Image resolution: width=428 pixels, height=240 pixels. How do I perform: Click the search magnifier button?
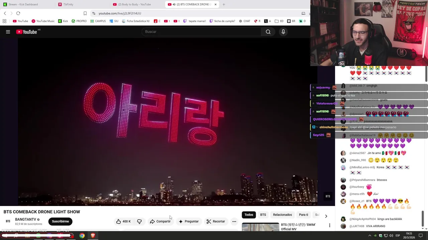point(268,32)
